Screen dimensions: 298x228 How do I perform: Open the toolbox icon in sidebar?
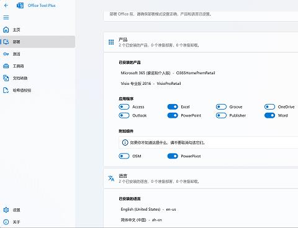(x=6, y=66)
